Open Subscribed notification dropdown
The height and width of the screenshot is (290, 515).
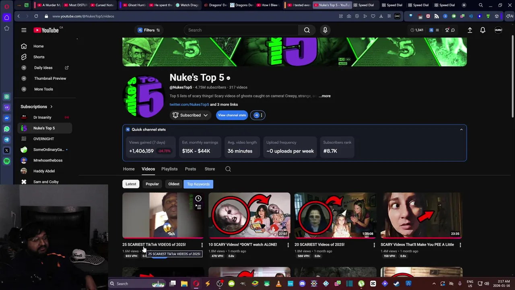coord(190,115)
